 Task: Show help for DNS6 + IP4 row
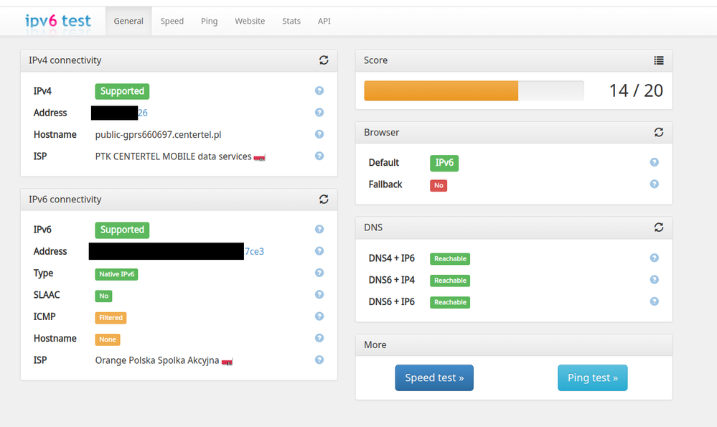tap(654, 280)
